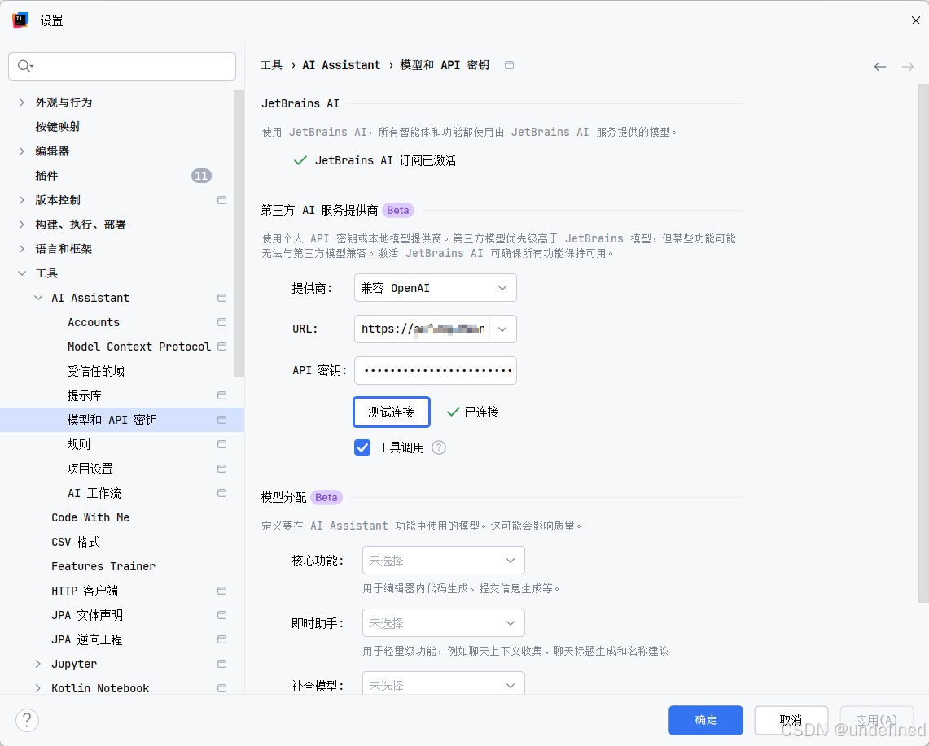Expand the 版本控制 tree node
This screenshot has height=746, width=929.
pos(21,200)
